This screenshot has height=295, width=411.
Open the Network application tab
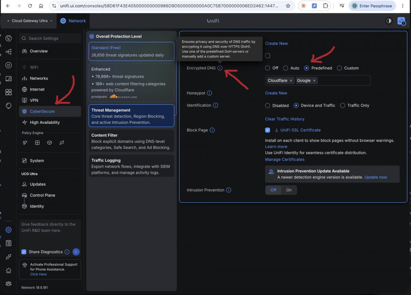coord(73,21)
